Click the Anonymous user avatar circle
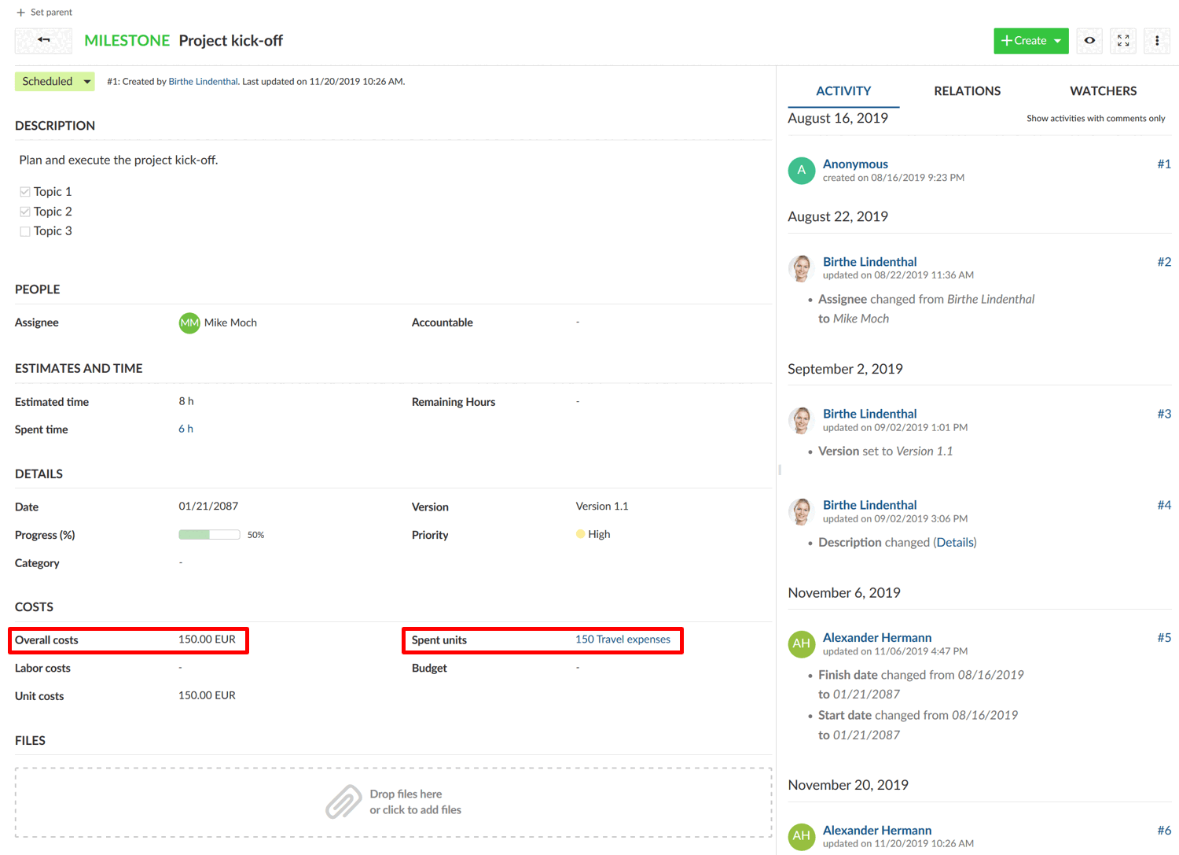The width and height of the screenshot is (1179, 855). click(x=801, y=170)
